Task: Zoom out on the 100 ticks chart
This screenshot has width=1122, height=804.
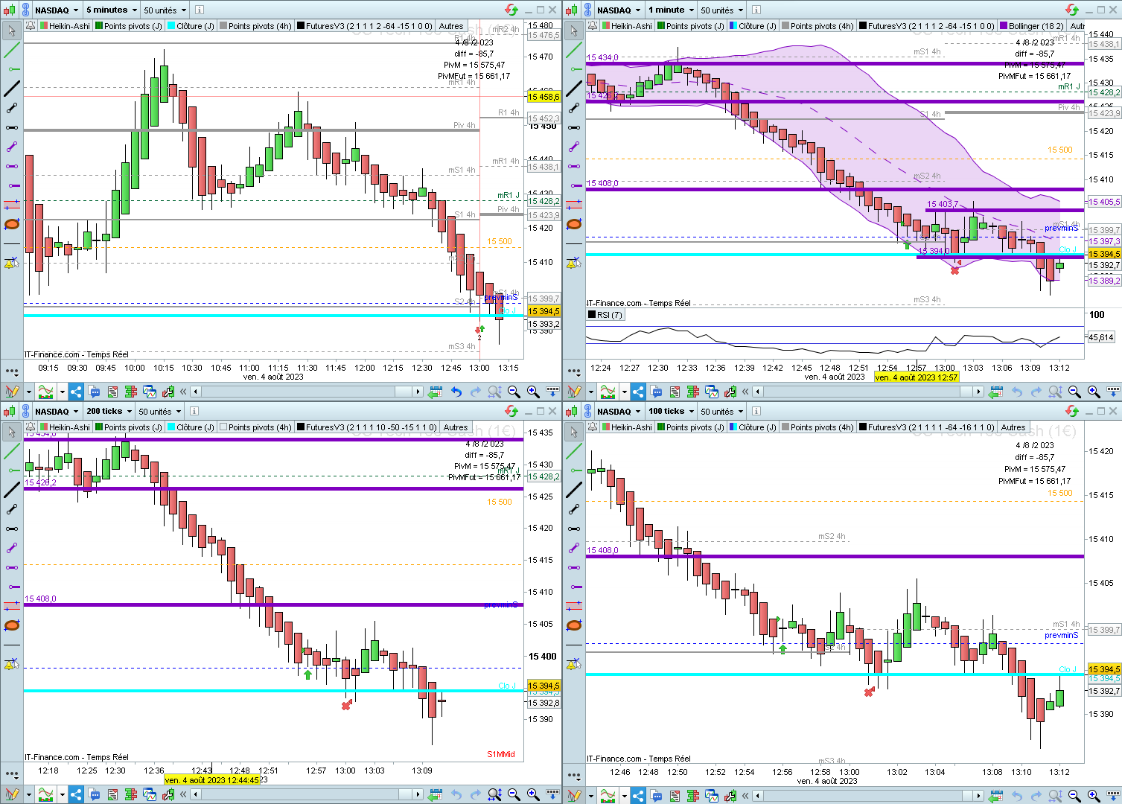Action: (x=1074, y=795)
